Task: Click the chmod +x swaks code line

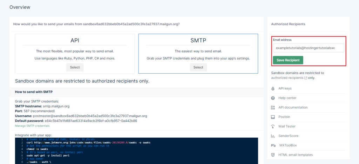Action: pyautogui.click(x=37, y=149)
